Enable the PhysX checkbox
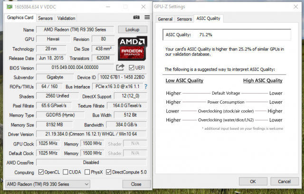 (89, 172)
